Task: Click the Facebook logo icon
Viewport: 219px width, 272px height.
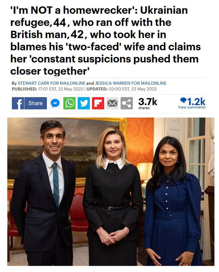Action: click(x=18, y=103)
